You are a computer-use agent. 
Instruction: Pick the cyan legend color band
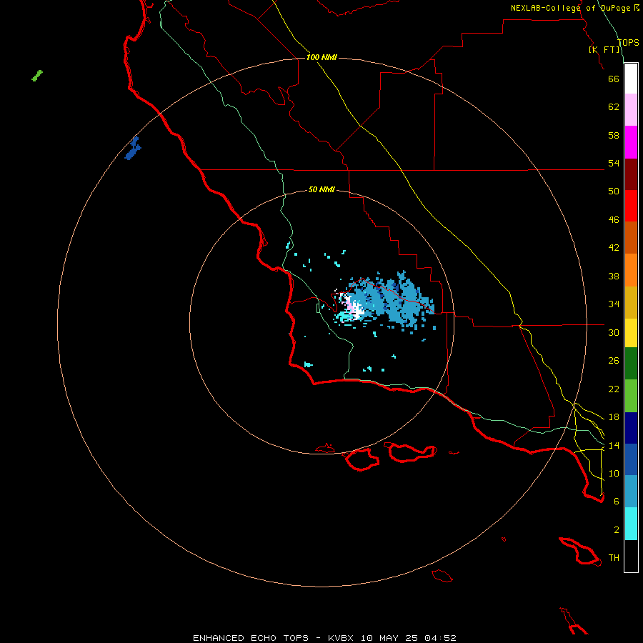point(631,524)
